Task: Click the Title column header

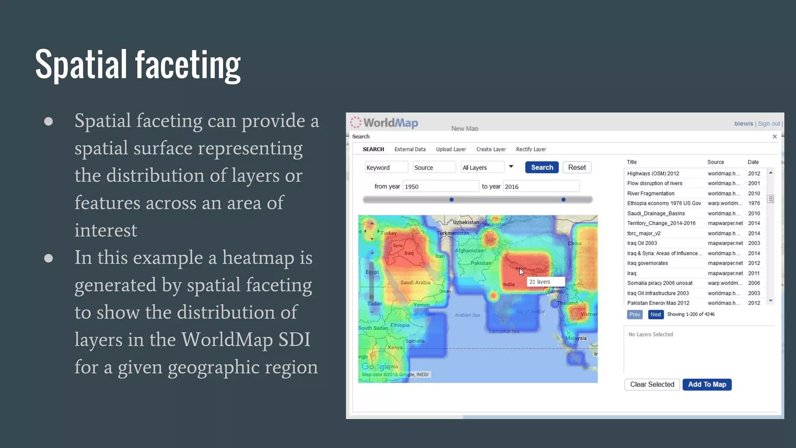Action: tap(632, 162)
